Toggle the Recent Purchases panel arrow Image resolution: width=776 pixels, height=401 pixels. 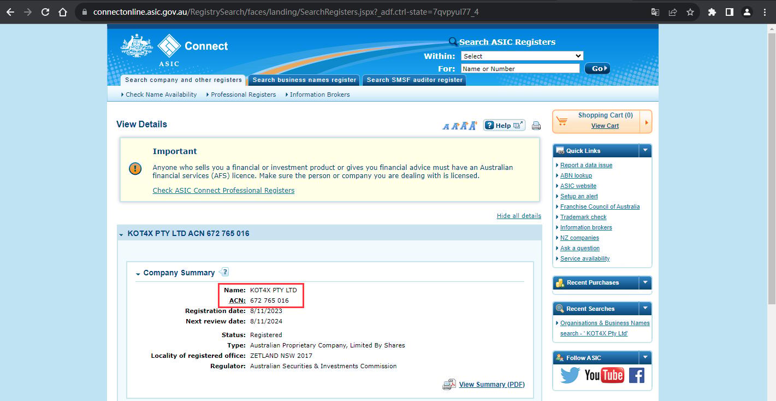[645, 282]
